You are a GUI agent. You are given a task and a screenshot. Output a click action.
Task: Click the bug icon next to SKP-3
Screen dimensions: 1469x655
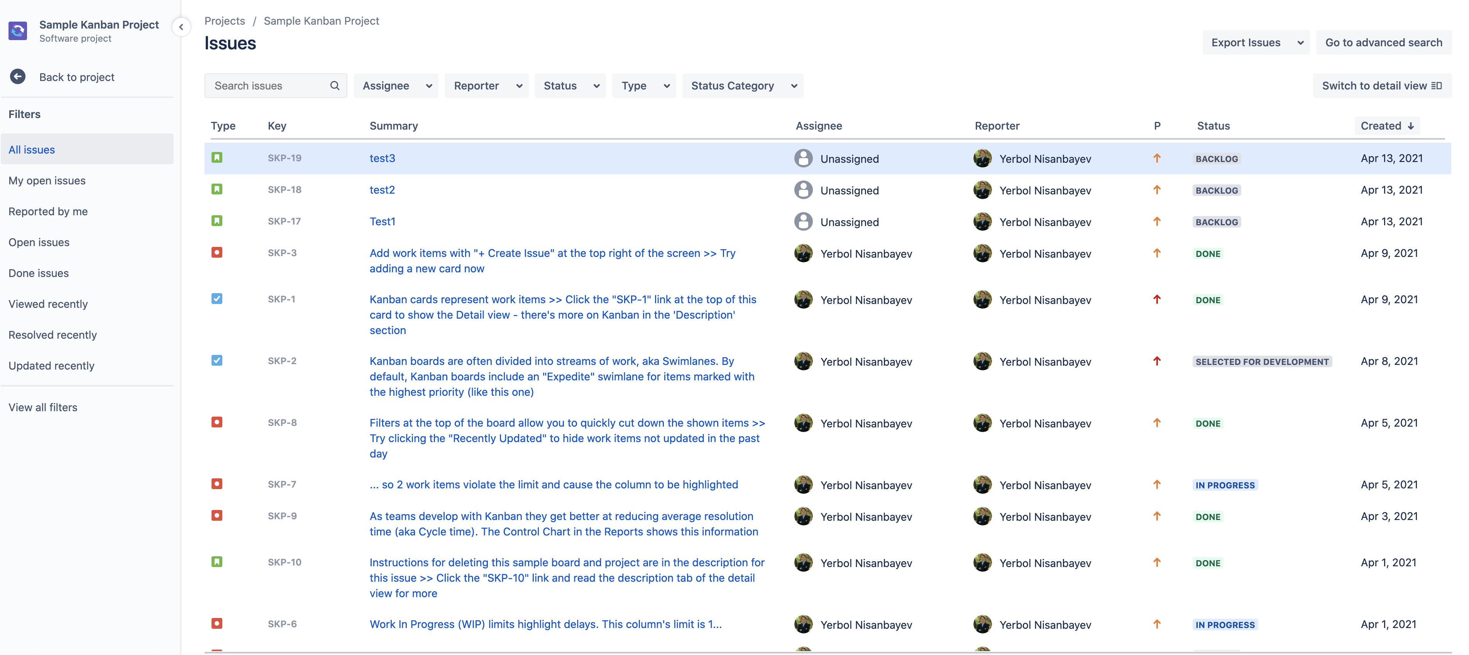coord(217,253)
